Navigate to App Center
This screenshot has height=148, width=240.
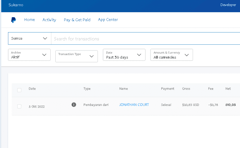click(x=108, y=20)
